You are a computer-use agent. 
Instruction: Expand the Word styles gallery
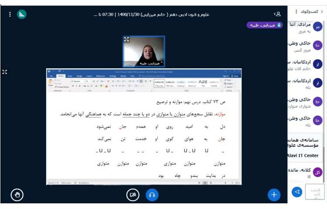[221, 87]
